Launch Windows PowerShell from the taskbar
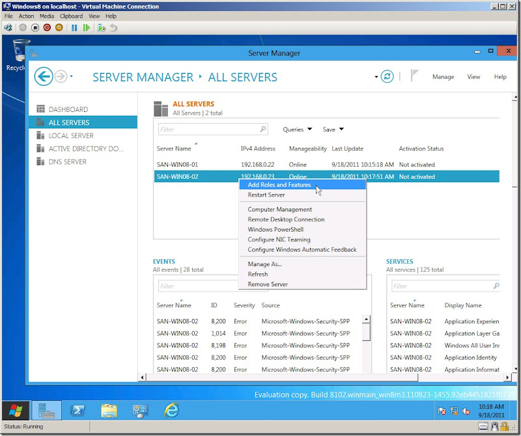The height and width of the screenshot is (436, 521). (77, 411)
